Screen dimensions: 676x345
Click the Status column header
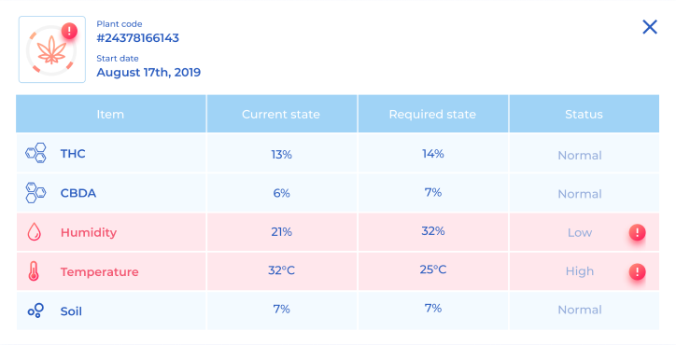coord(584,114)
